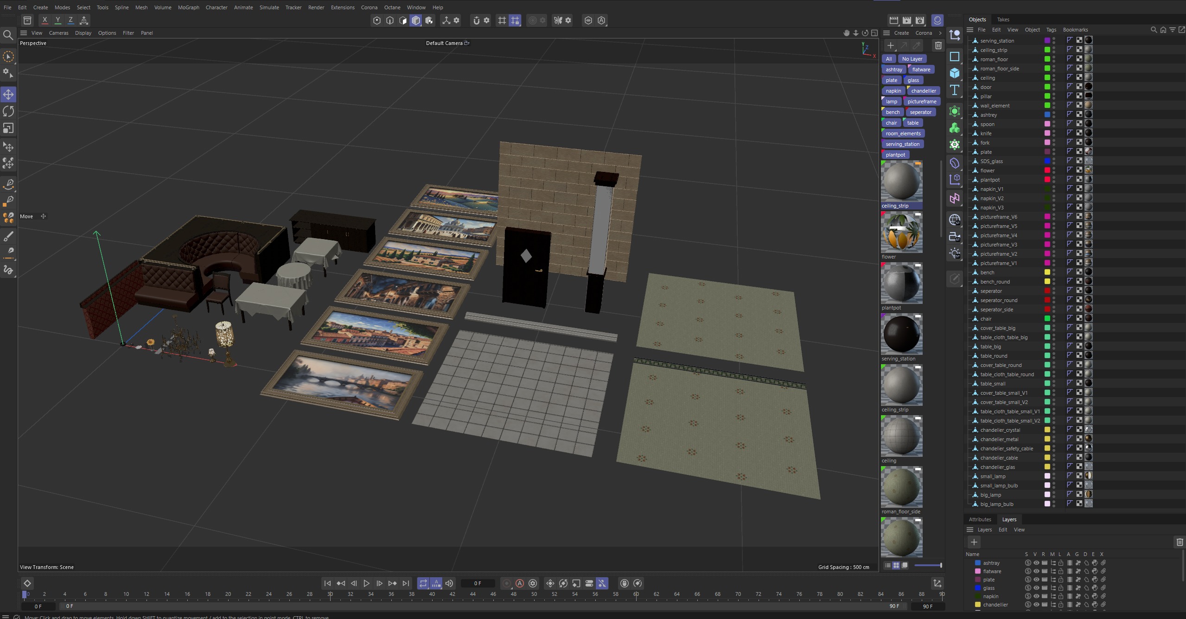The width and height of the screenshot is (1186, 619).
Task: Switch to the Attributes tab
Action: pos(980,519)
